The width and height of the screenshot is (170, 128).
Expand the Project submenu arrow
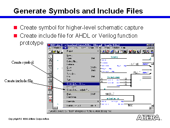pyautogui.click(x=98, y=51)
